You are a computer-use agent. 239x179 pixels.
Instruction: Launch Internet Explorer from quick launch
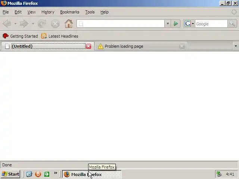click(29, 174)
